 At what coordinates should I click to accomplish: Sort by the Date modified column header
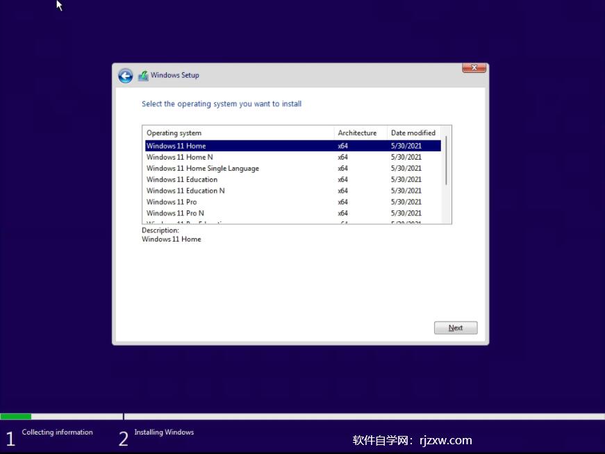pos(413,132)
